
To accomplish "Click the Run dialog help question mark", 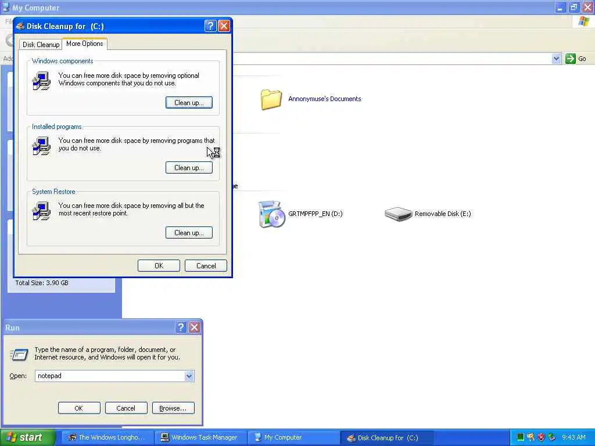I will (x=181, y=328).
